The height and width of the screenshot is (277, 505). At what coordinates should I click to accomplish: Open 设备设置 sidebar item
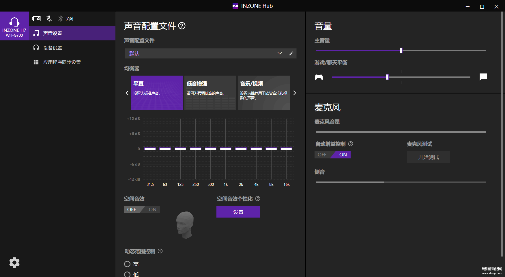[72, 48]
